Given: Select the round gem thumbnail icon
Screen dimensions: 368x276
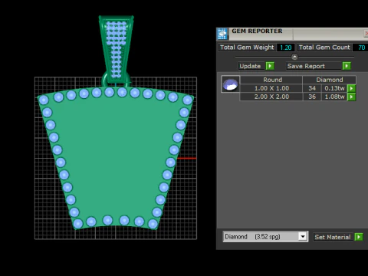Looking at the screenshot, I should [230, 84].
